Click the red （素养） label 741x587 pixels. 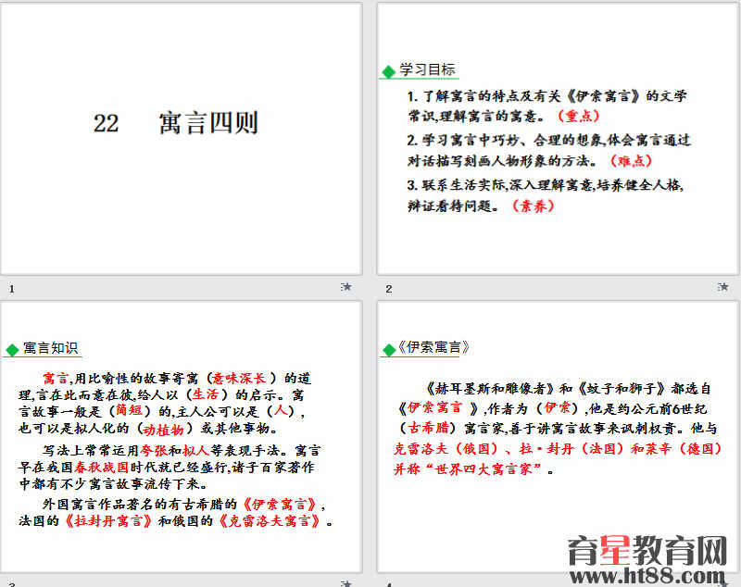click(533, 206)
